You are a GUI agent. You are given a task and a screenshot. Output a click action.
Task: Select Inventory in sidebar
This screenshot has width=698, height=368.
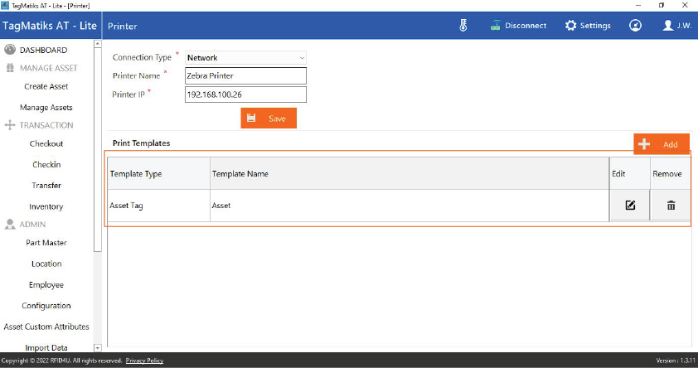46,206
